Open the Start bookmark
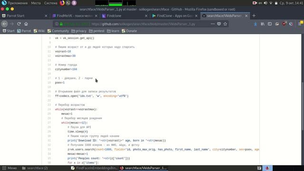Viewport: 304px width, 171px height. (x=9, y=31)
